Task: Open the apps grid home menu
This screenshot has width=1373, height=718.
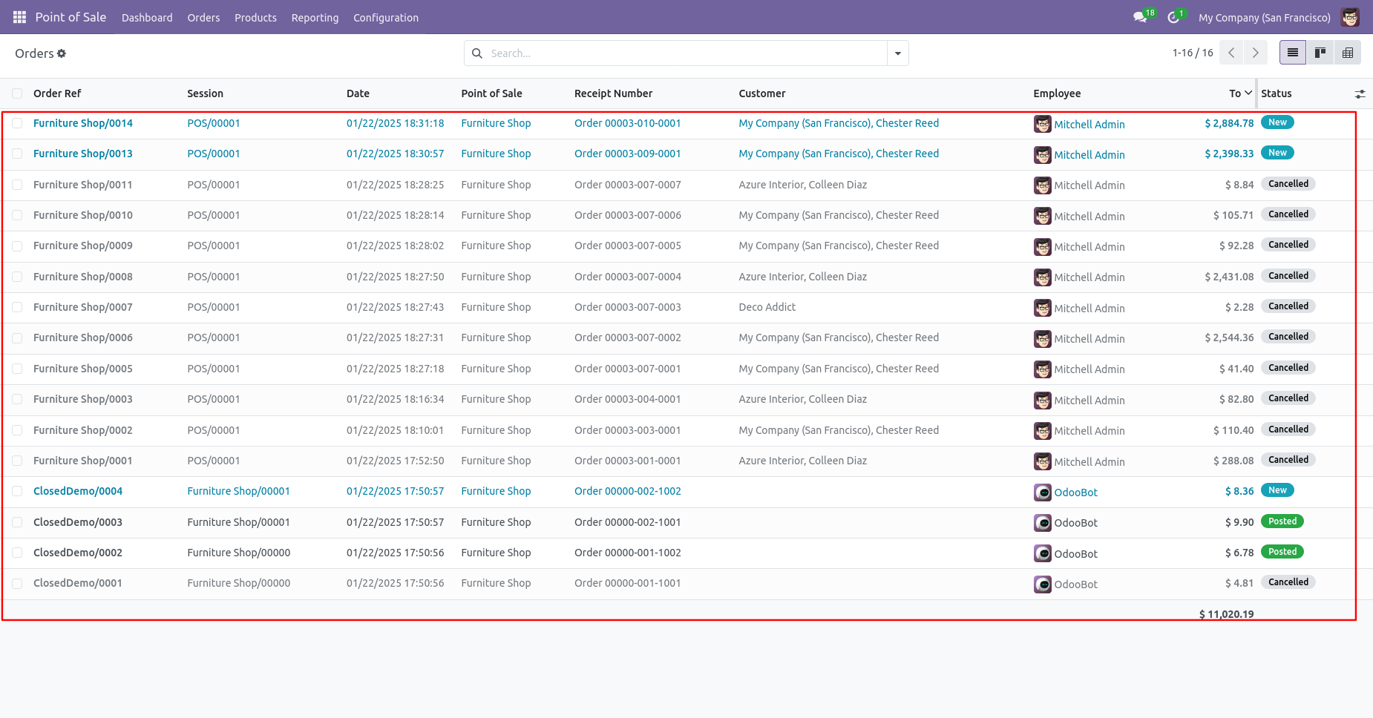Action: click(x=19, y=17)
